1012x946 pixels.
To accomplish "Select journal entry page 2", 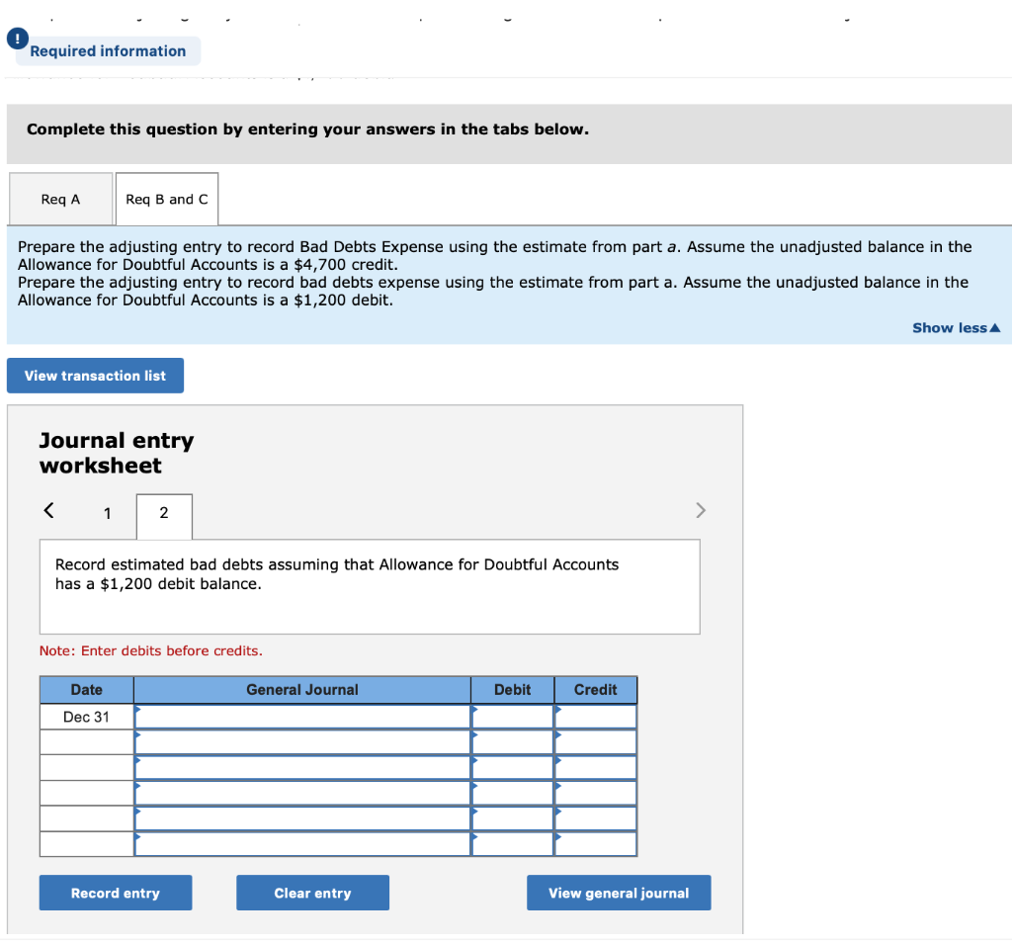I will 164,513.
